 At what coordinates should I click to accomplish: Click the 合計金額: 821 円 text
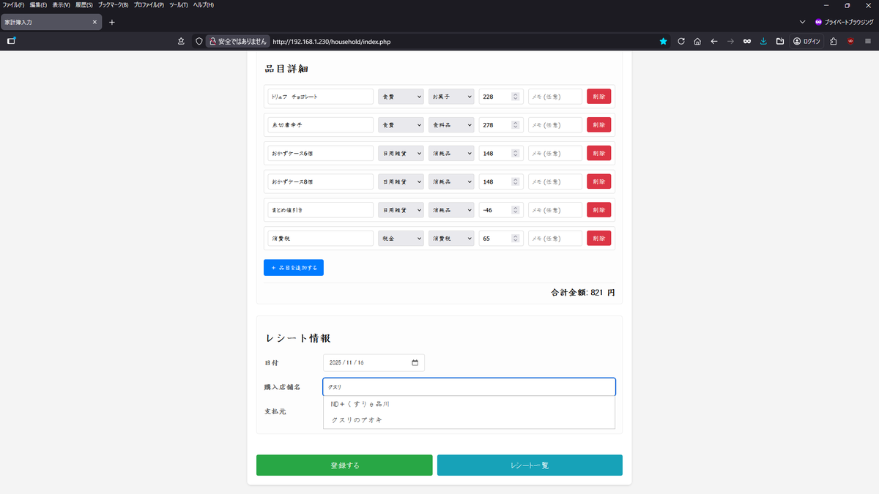coord(583,293)
